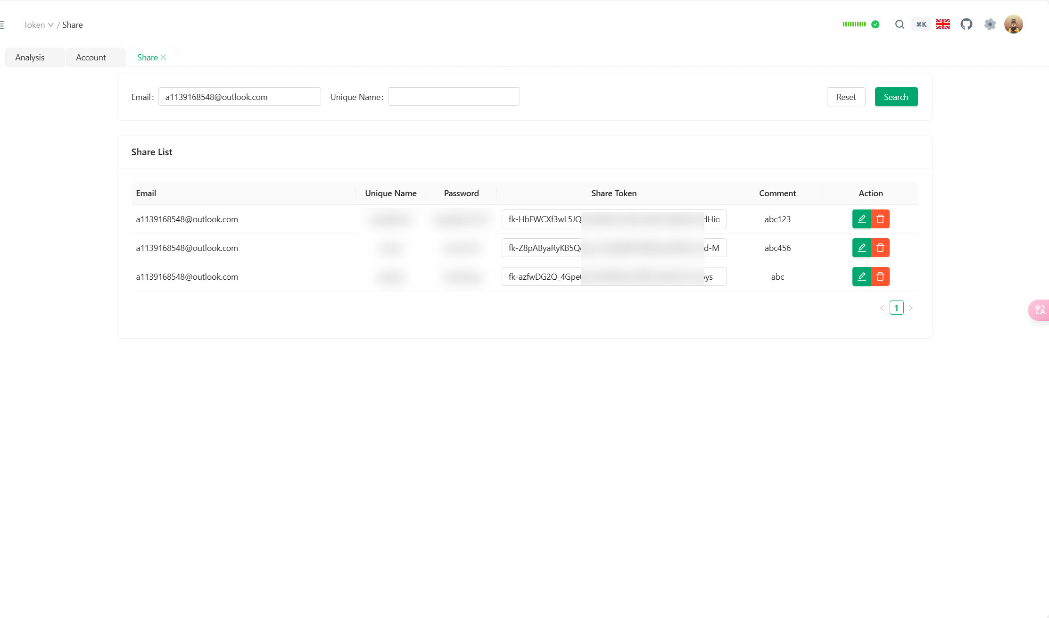Switch to the Account tab
The height and width of the screenshot is (618, 1049).
pyautogui.click(x=91, y=58)
